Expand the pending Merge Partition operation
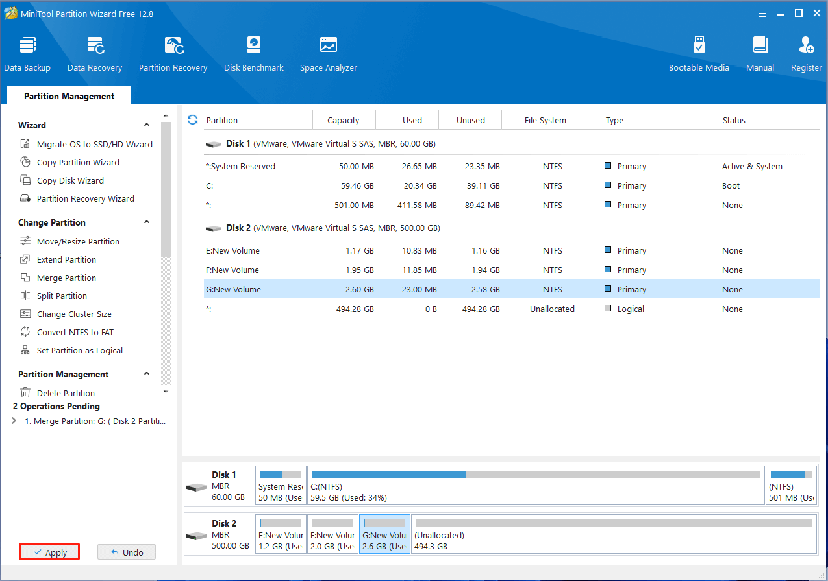The image size is (828, 581). point(14,421)
